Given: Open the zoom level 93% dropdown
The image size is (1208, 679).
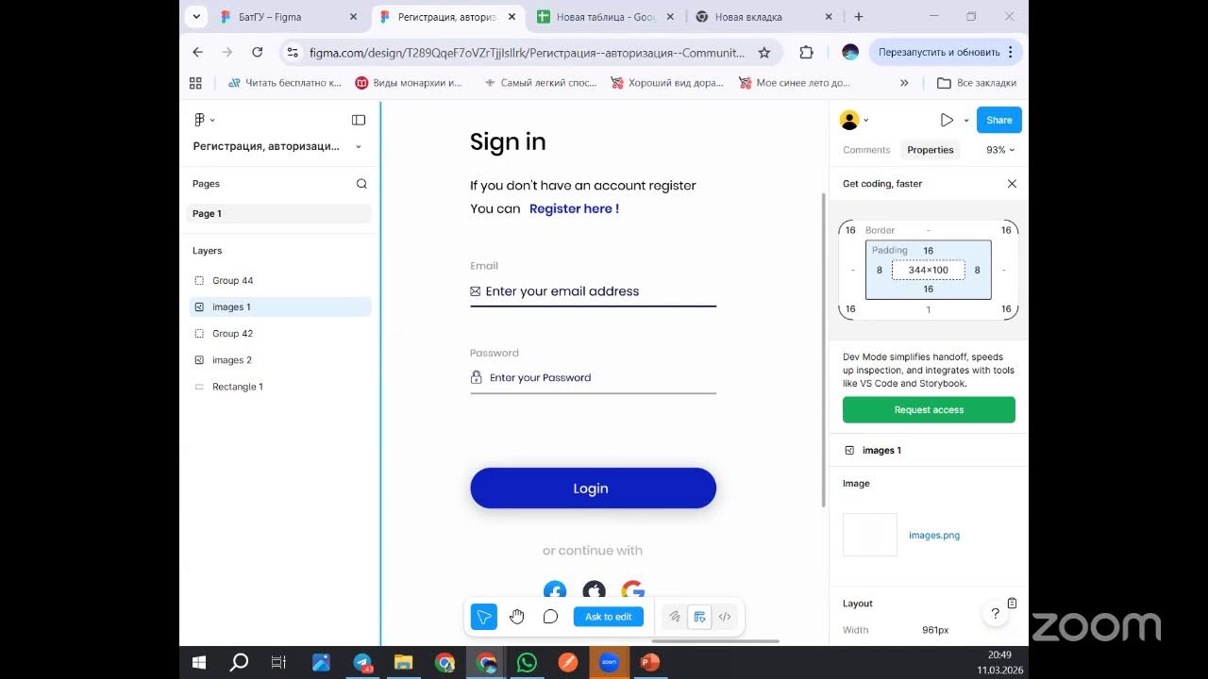Looking at the screenshot, I should tap(1000, 150).
